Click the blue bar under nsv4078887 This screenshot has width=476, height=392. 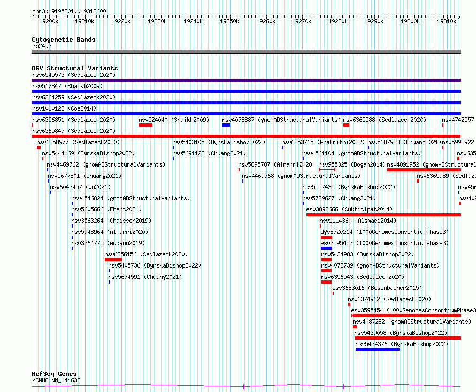point(226,125)
